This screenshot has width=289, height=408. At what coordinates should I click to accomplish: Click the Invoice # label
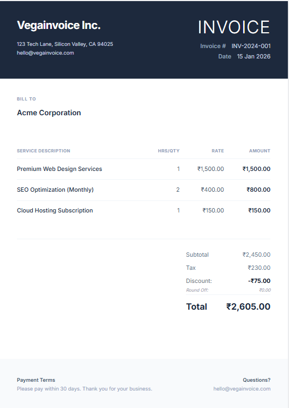pyautogui.click(x=213, y=46)
